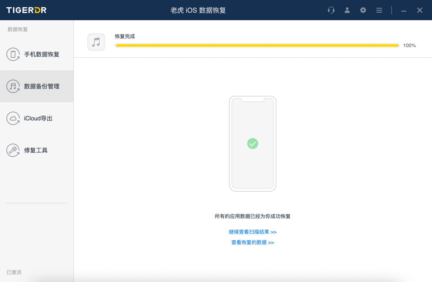Click the music app icon next to progress bar

click(96, 42)
